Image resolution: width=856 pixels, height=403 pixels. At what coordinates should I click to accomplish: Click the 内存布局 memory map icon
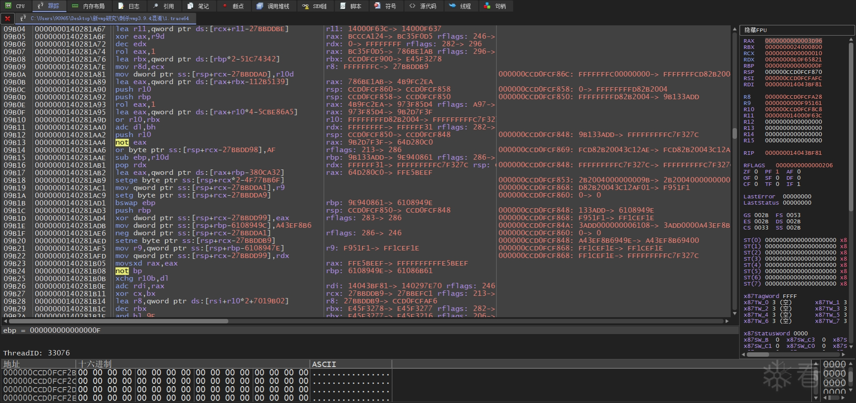coord(75,6)
